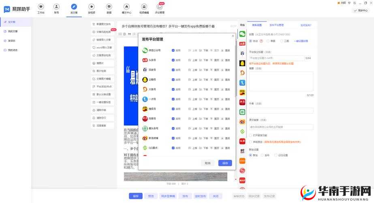This screenshot has width=374, height=203.
Task: Click the 定时发布 button at bottom
Action: coord(200,196)
